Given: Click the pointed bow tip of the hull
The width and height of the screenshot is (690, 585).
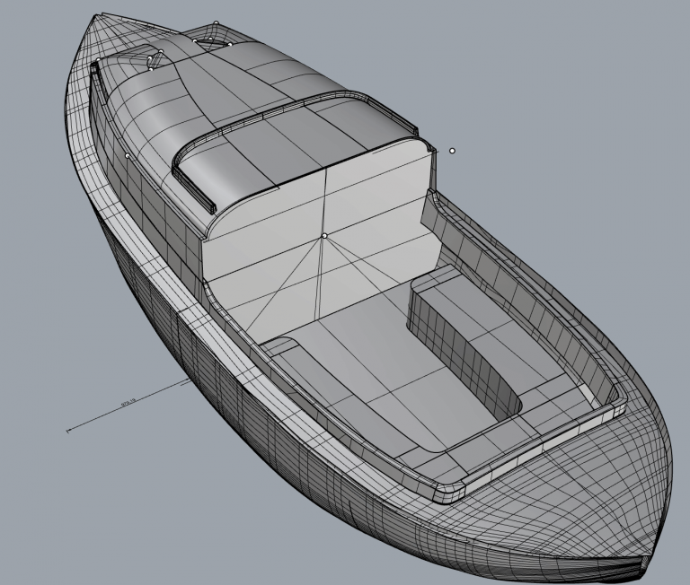Looking at the screenshot, I should (x=94, y=16).
